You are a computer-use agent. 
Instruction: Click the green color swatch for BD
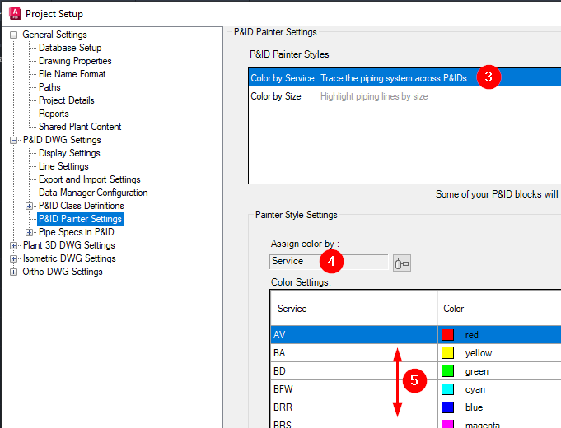coord(448,370)
